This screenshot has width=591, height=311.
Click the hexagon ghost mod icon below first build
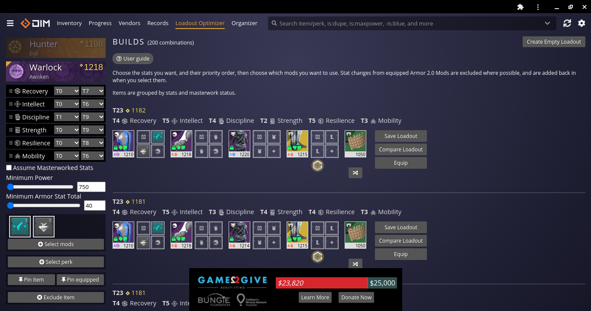coord(317,166)
